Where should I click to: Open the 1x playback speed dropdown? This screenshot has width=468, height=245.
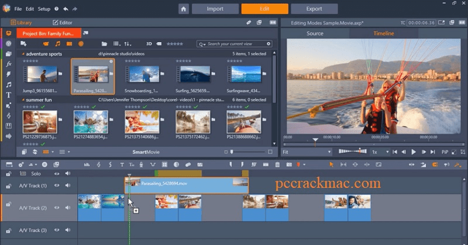(x=380, y=152)
